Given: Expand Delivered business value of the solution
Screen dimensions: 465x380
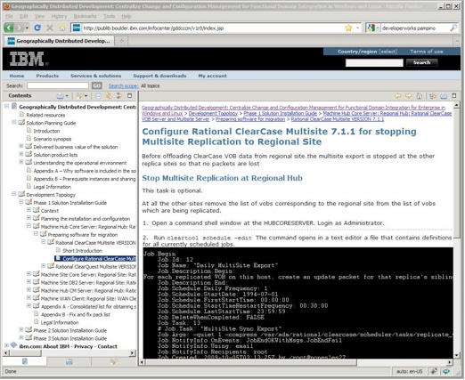Looking at the screenshot, I should tap(21, 146).
